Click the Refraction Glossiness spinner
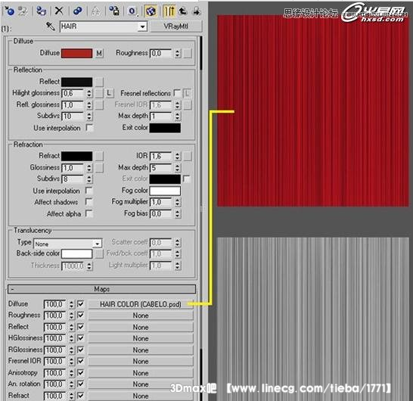 (89, 168)
